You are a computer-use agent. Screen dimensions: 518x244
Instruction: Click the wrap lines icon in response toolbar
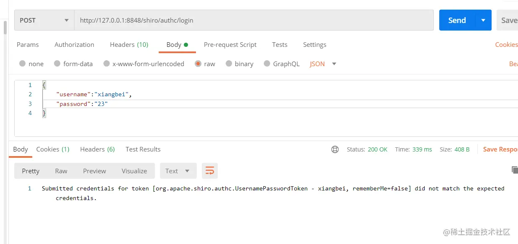[210, 171]
